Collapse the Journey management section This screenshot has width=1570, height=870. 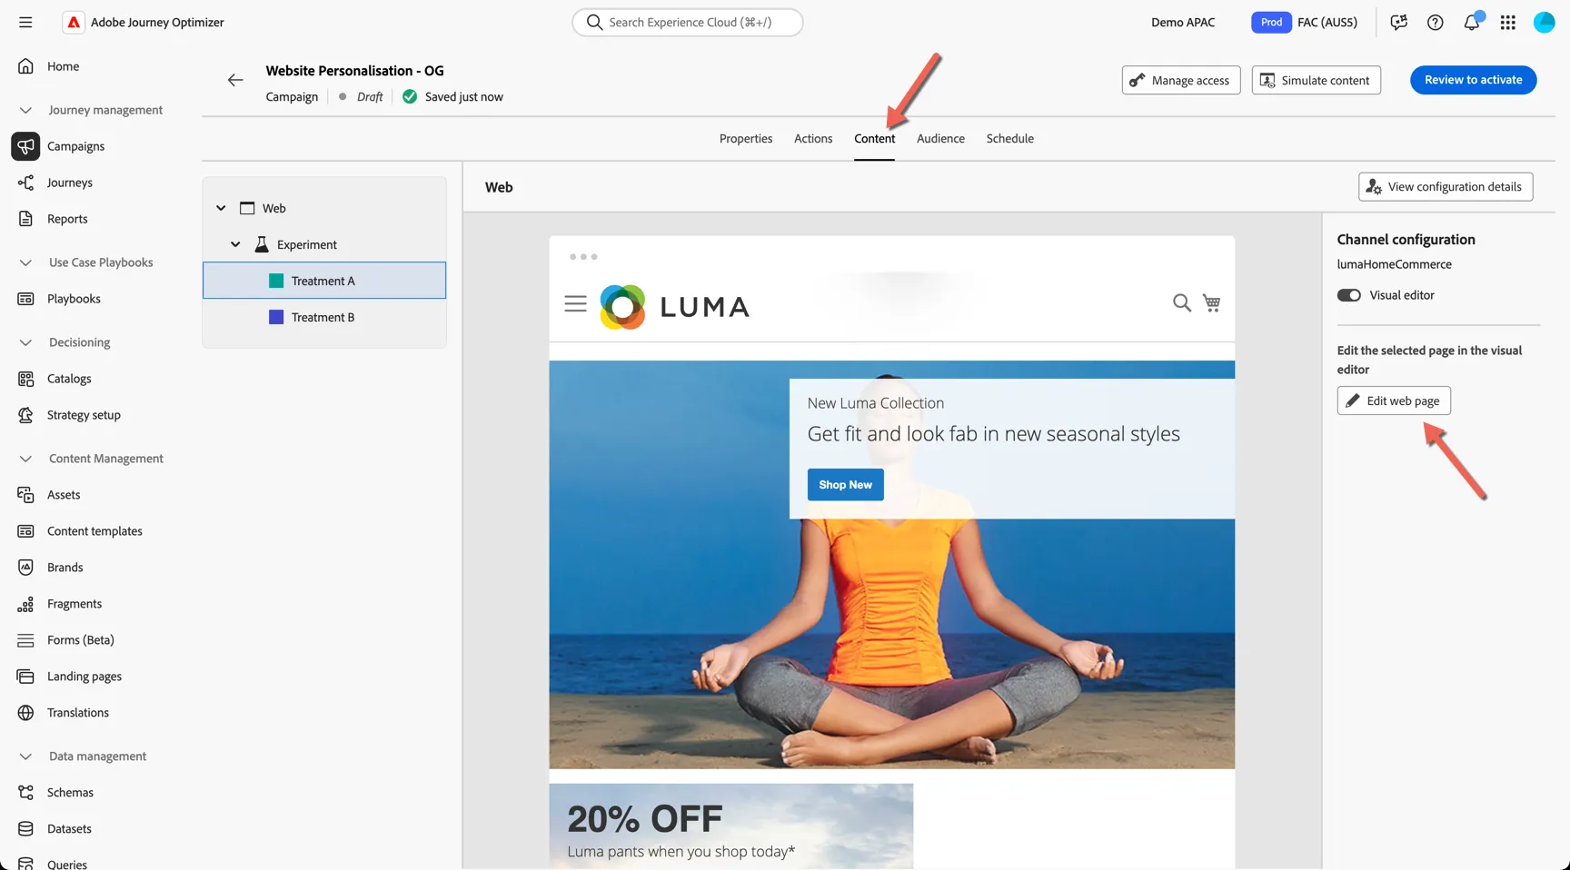(x=25, y=110)
